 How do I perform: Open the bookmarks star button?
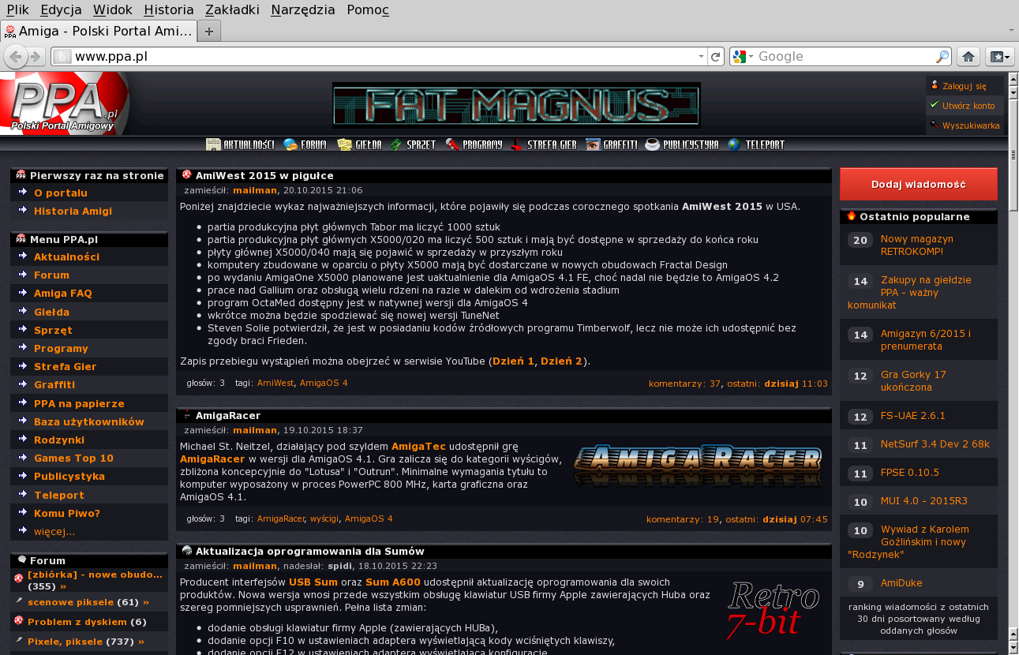[x=999, y=57]
